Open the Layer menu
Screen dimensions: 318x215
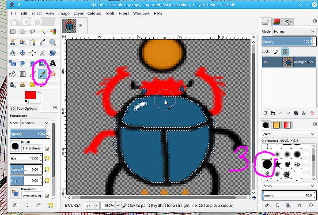pyautogui.click(x=78, y=13)
